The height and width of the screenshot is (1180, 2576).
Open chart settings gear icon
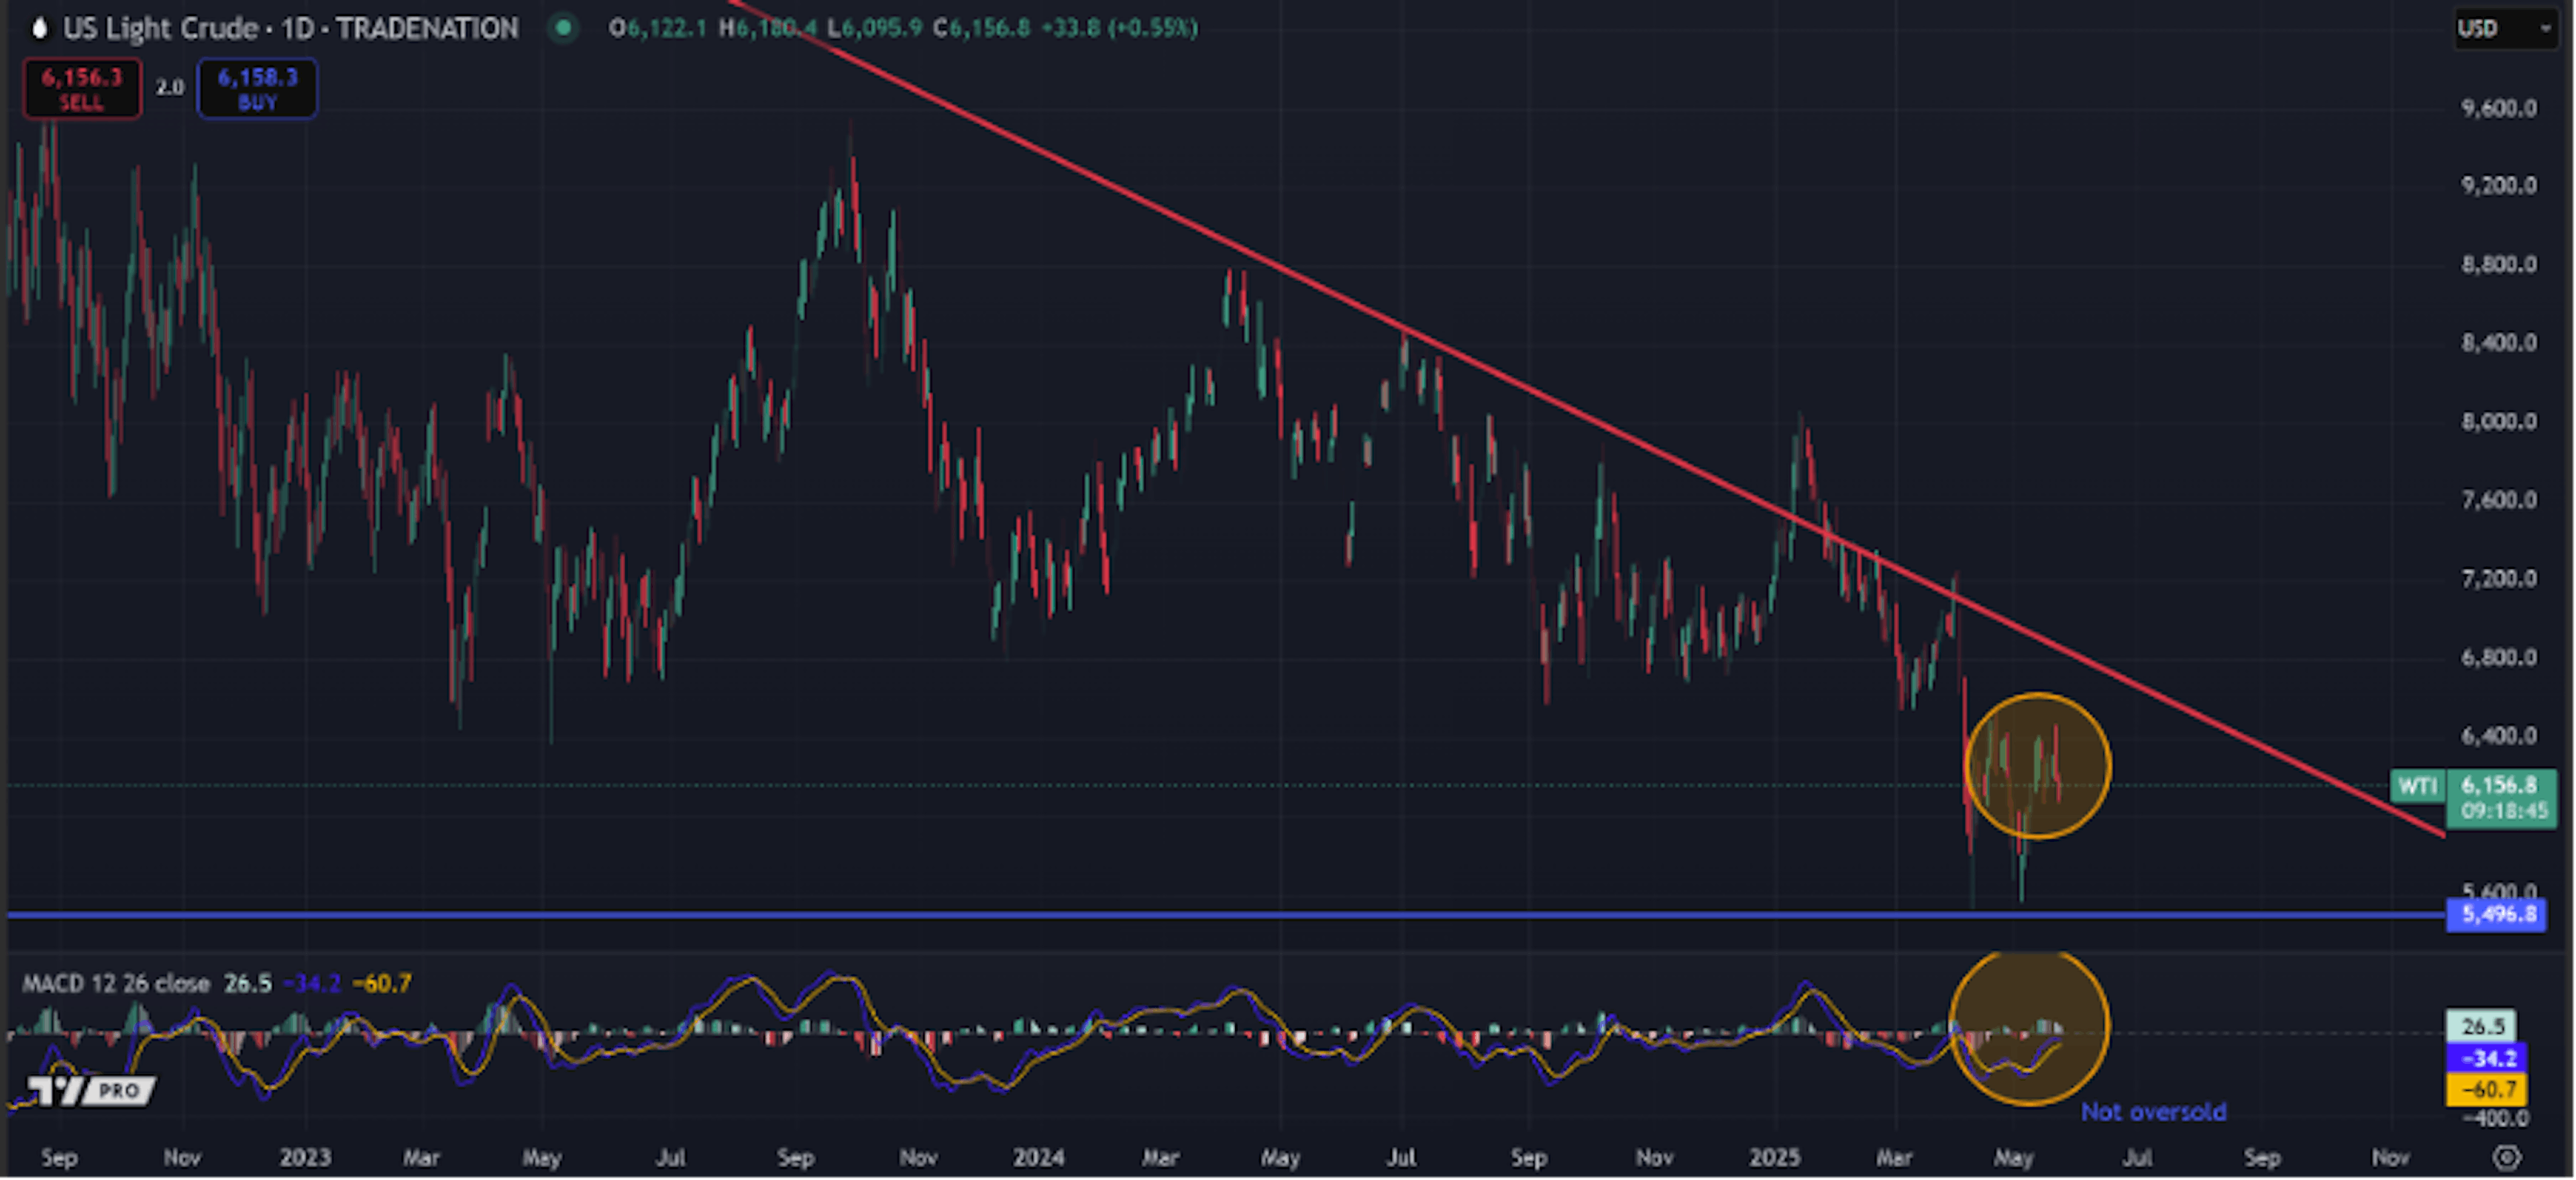click(2506, 1157)
